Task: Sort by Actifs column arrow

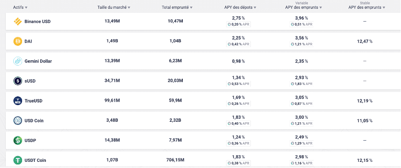Action: click(26, 7)
